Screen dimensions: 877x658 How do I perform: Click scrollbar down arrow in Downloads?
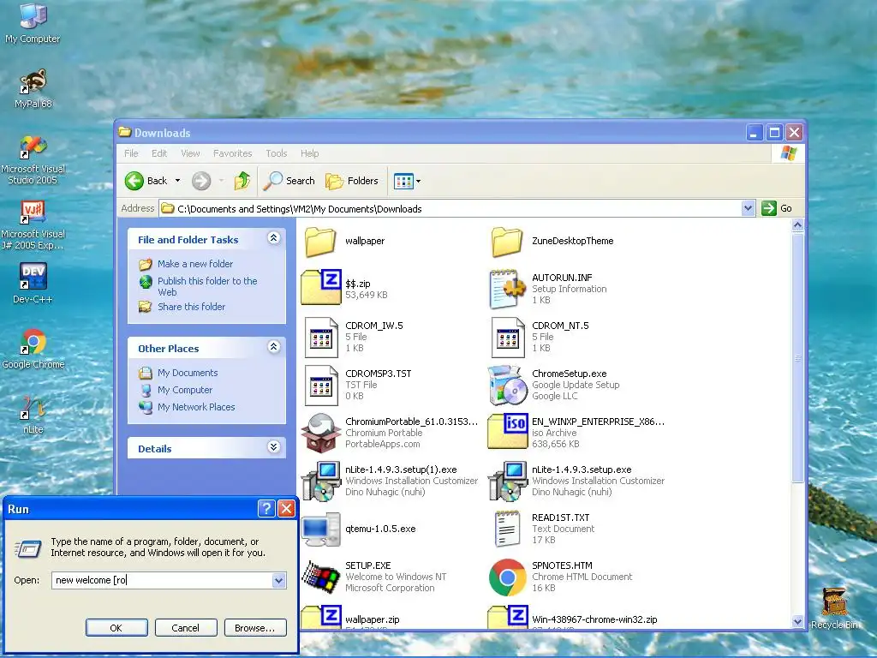click(x=797, y=622)
